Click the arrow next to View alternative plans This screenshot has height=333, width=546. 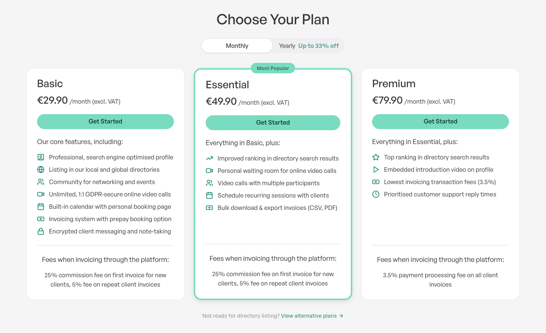[x=341, y=316]
